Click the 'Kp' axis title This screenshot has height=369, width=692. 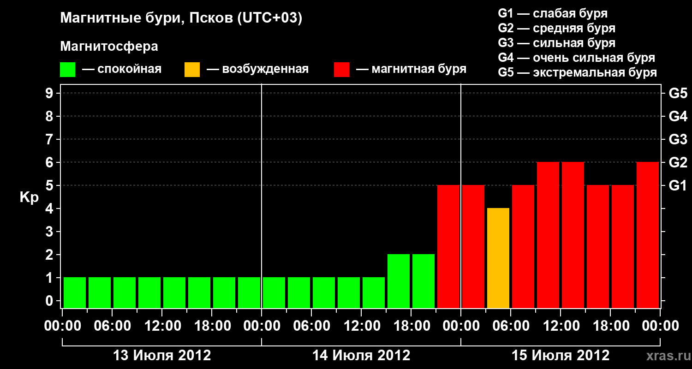click(x=29, y=198)
